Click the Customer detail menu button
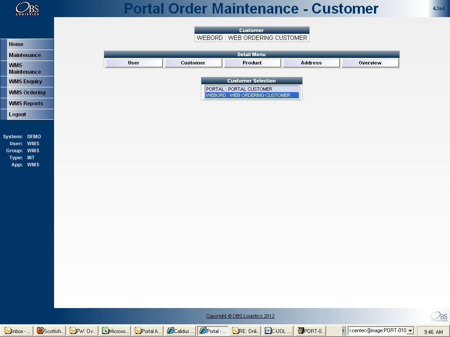Screen dimensions: 450x337 [x=193, y=63]
